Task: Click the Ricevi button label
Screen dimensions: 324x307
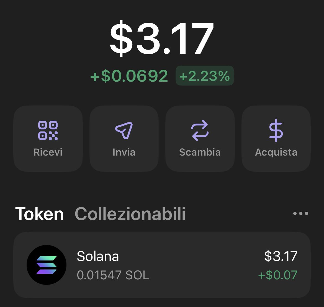Action: tap(48, 152)
